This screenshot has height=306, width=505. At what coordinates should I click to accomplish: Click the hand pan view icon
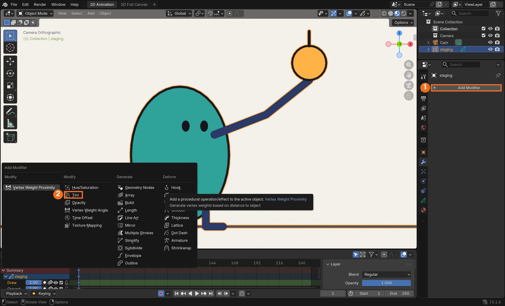(409, 75)
